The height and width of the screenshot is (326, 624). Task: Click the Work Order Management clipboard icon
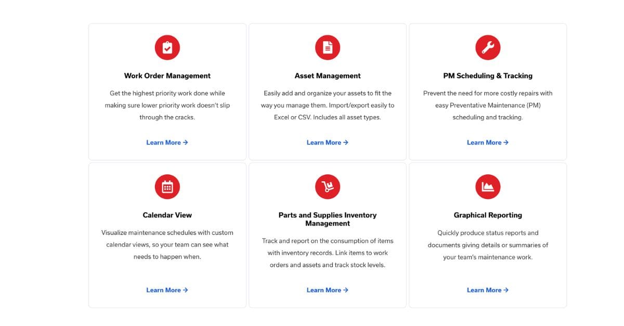click(167, 47)
